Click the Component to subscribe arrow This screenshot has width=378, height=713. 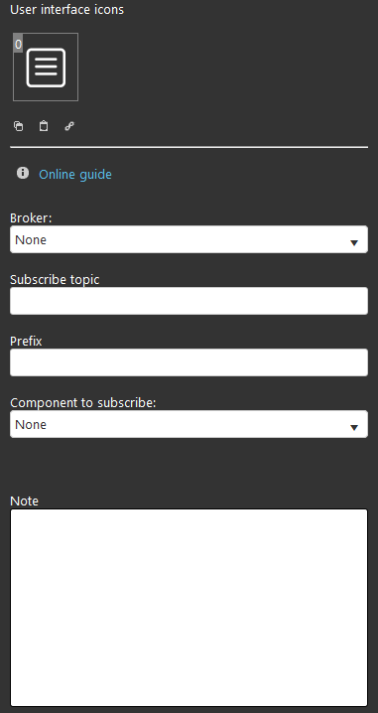354,427
